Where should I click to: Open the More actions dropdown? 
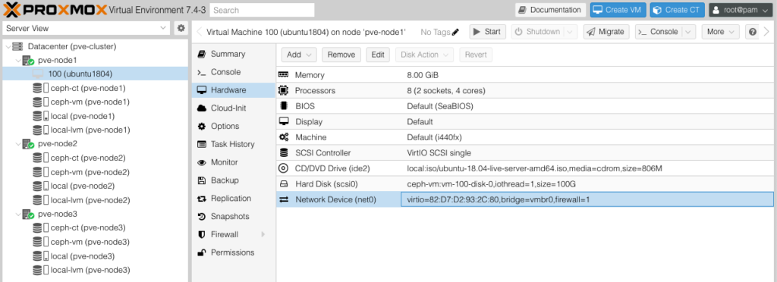[721, 32]
